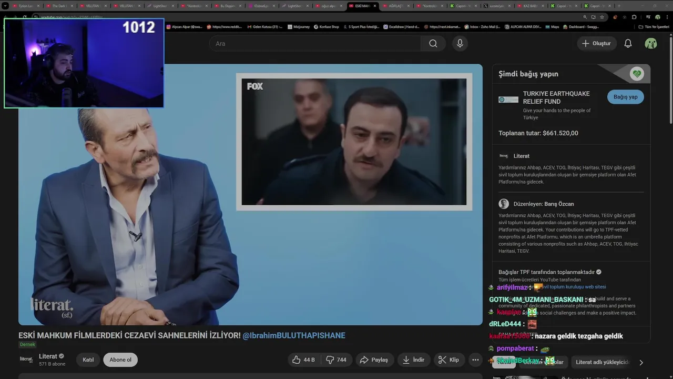
Task: Open the Maps bookmark
Action: [552, 27]
